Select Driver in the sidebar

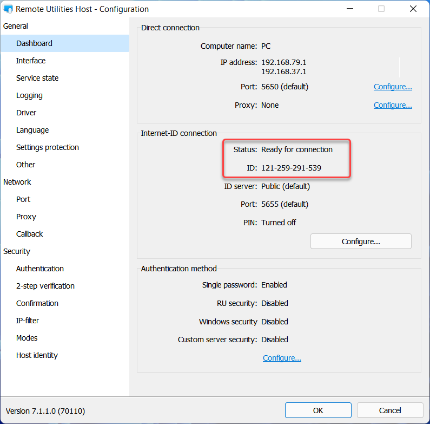click(x=26, y=113)
